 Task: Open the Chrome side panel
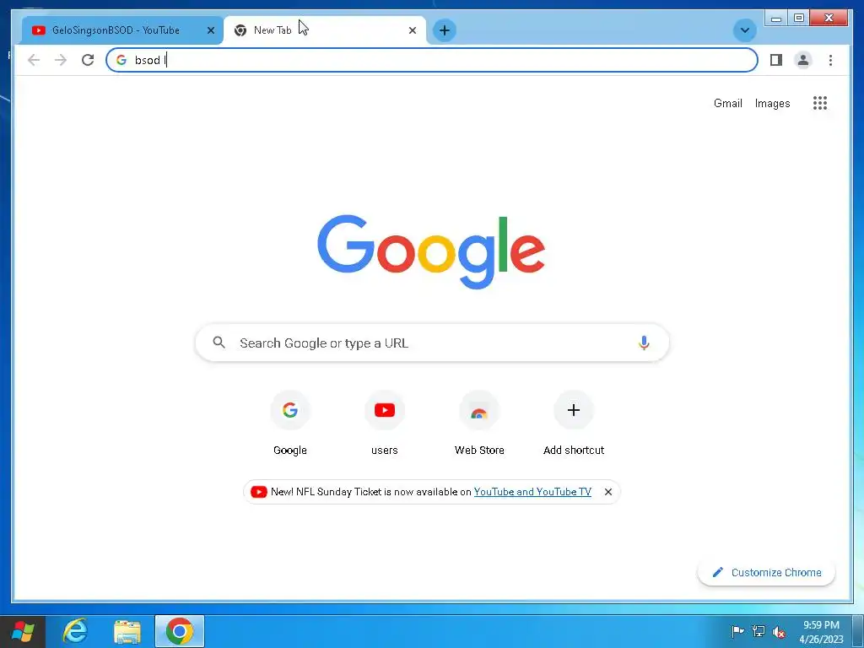[776, 60]
